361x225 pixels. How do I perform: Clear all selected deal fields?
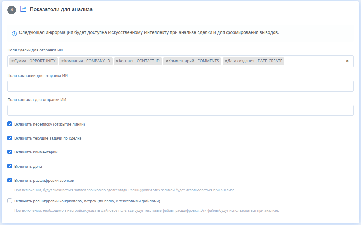[347, 61]
